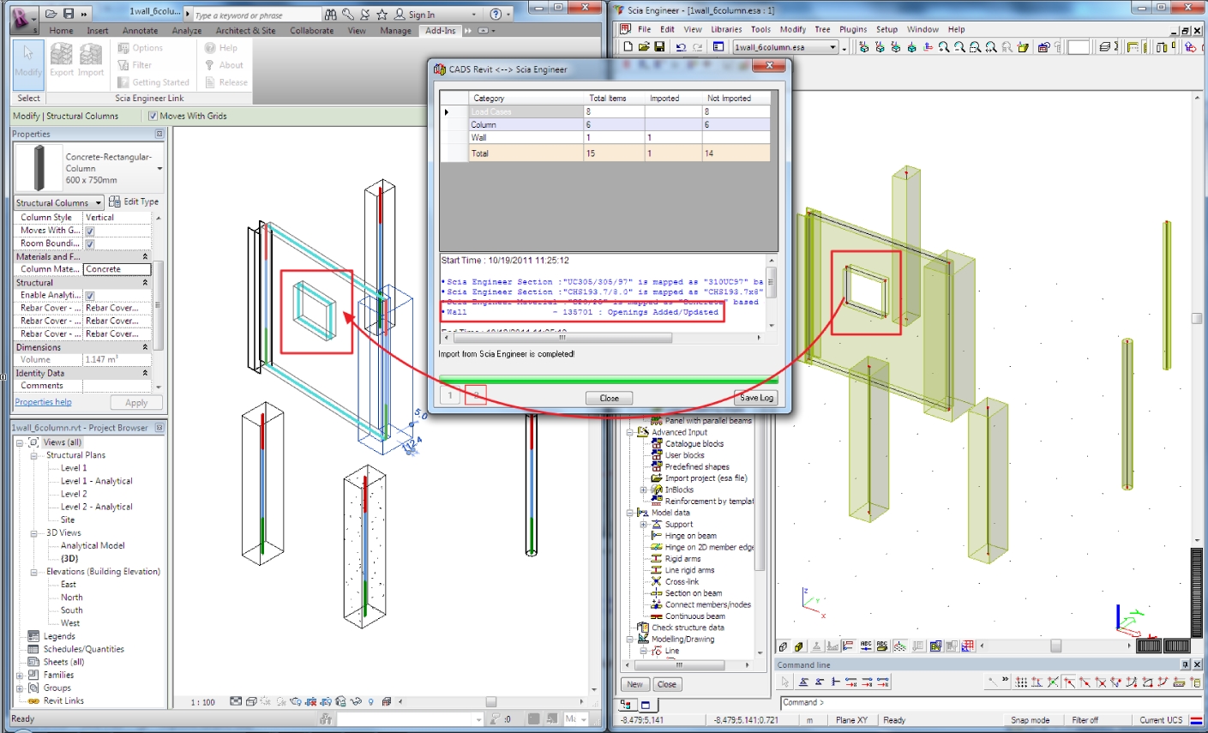Click Sign In in Revit title bar
1208x733 pixels.
coord(421,15)
